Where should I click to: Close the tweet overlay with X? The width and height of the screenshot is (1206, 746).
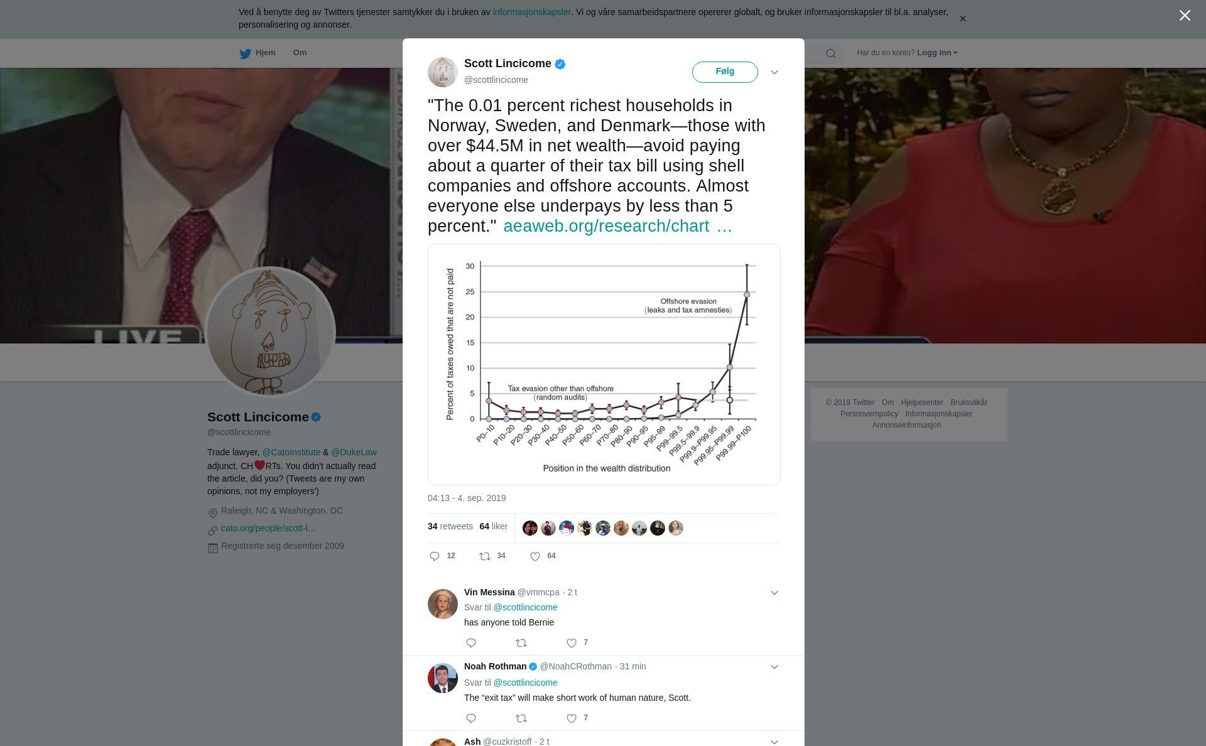[1185, 15]
